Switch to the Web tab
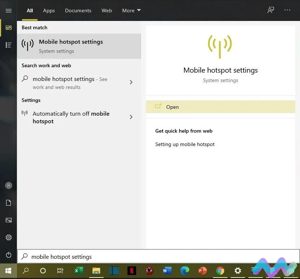Viewport: 300px width, 279px height. [x=106, y=10]
